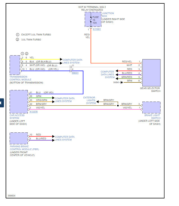Screen dimensions: 179x206
Task: Click the note 'EXCEPT 3.0L TWIN TURBO'
Action: tap(36, 35)
